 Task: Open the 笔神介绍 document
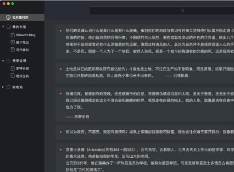point(22,69)
